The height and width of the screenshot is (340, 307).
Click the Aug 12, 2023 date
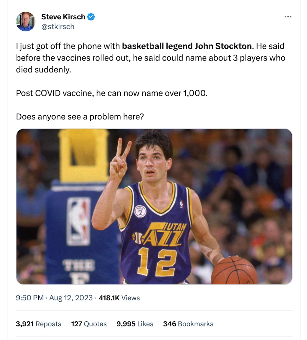[71, 298]
